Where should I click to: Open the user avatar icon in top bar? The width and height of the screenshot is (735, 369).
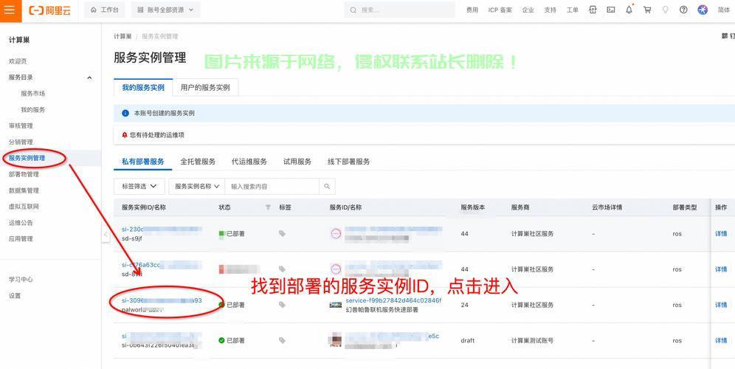pyautogui.click(x=703, y=10)
